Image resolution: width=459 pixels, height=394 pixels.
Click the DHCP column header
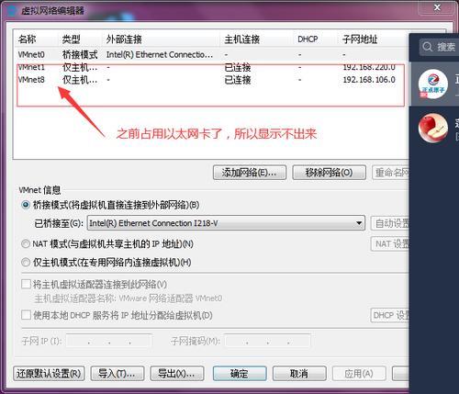pos(315,39)
